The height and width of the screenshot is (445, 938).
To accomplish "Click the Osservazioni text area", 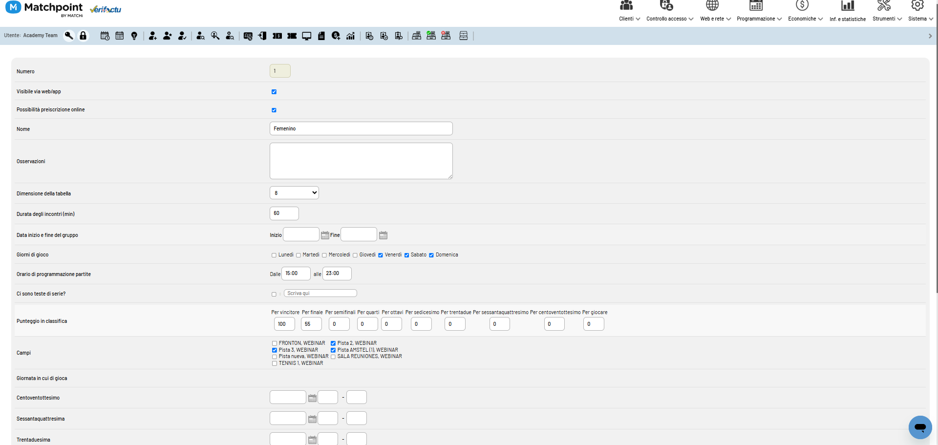I will tap(361, 161).
